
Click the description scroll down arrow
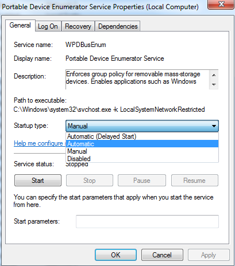214,84
